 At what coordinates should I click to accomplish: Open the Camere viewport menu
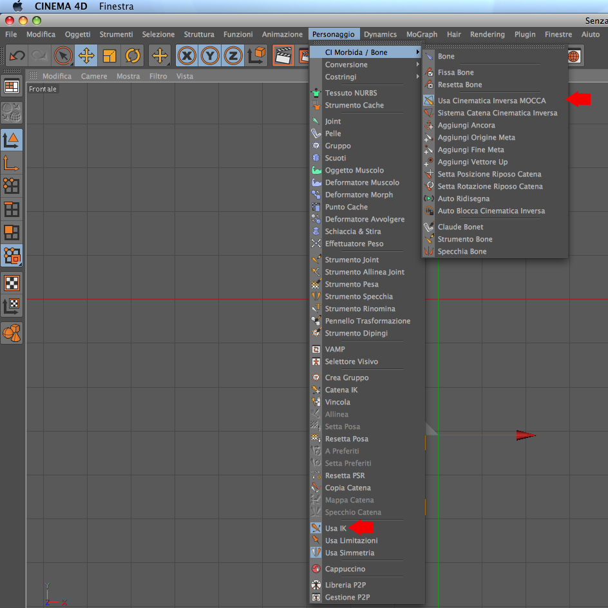pyautogui.click(x=94, y=76)
